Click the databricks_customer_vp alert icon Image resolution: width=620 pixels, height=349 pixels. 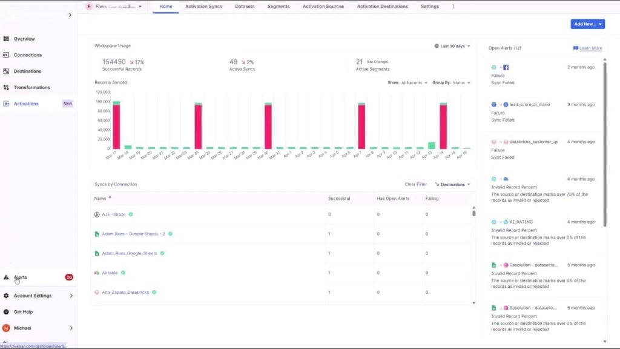point(506,142)
